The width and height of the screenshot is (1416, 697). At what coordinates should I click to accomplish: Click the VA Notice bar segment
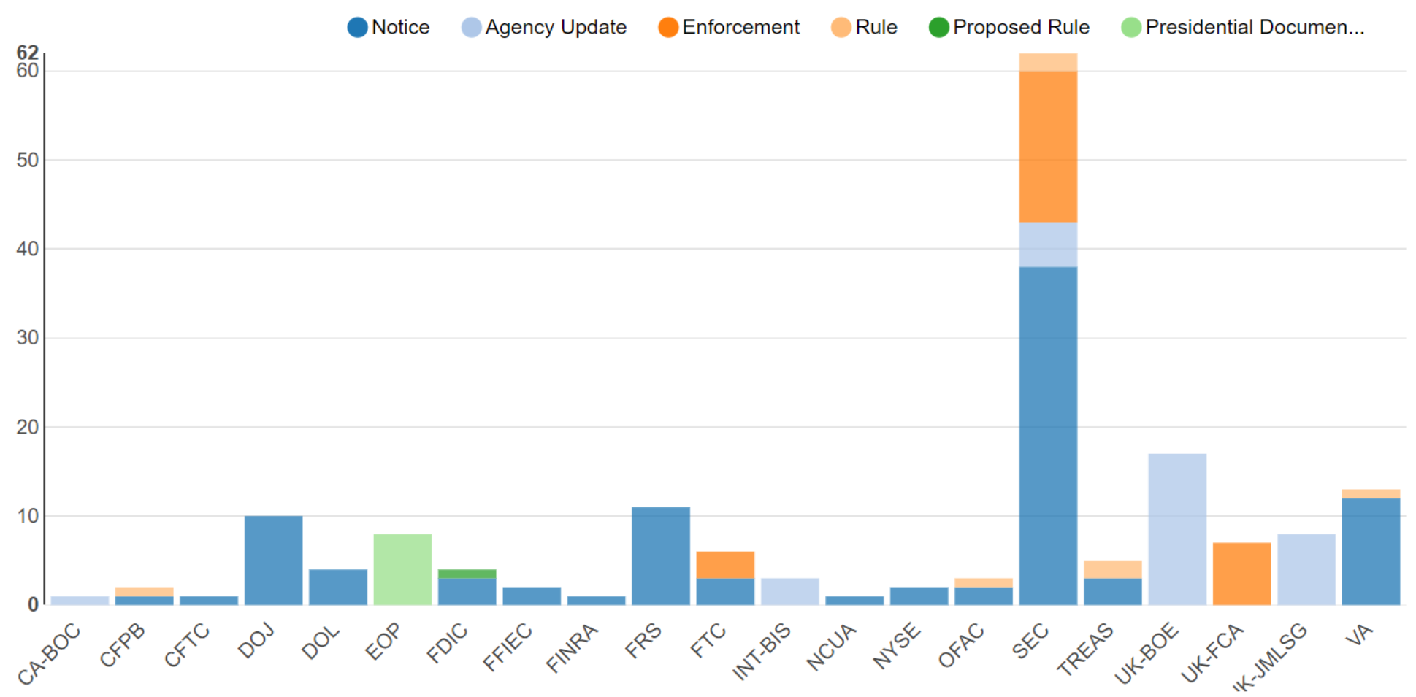pos(1371,551)
